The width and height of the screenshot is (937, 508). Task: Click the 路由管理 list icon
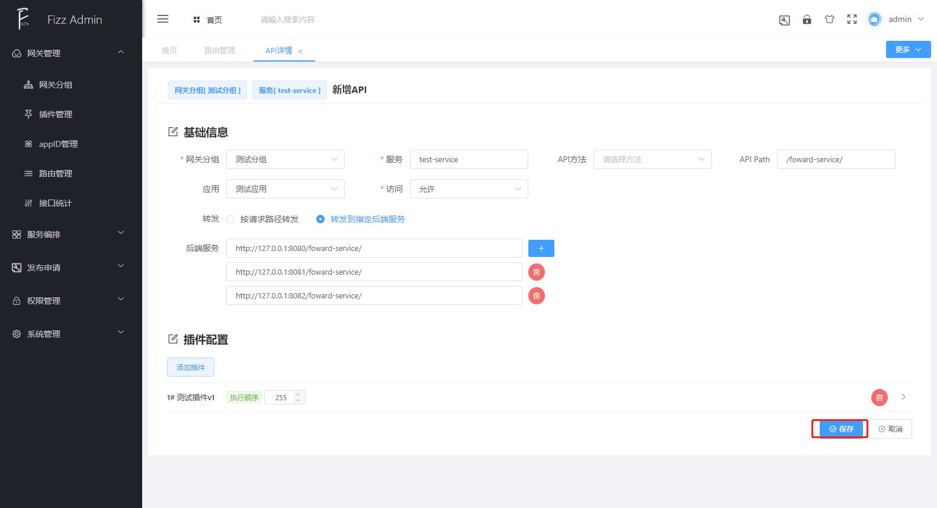28,173
